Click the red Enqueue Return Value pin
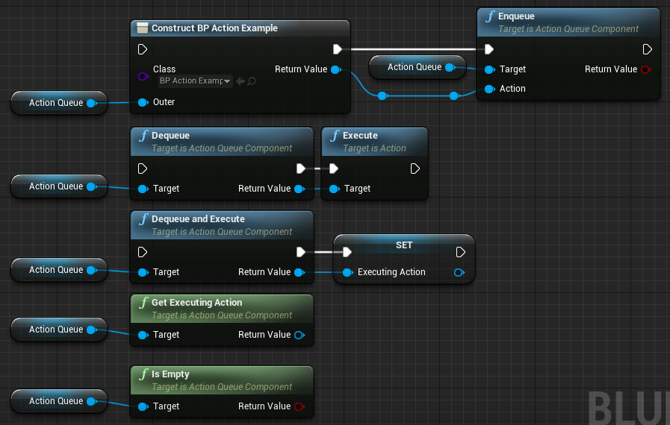The height and width of the screenshot is (425, 670). click(646, 69)
